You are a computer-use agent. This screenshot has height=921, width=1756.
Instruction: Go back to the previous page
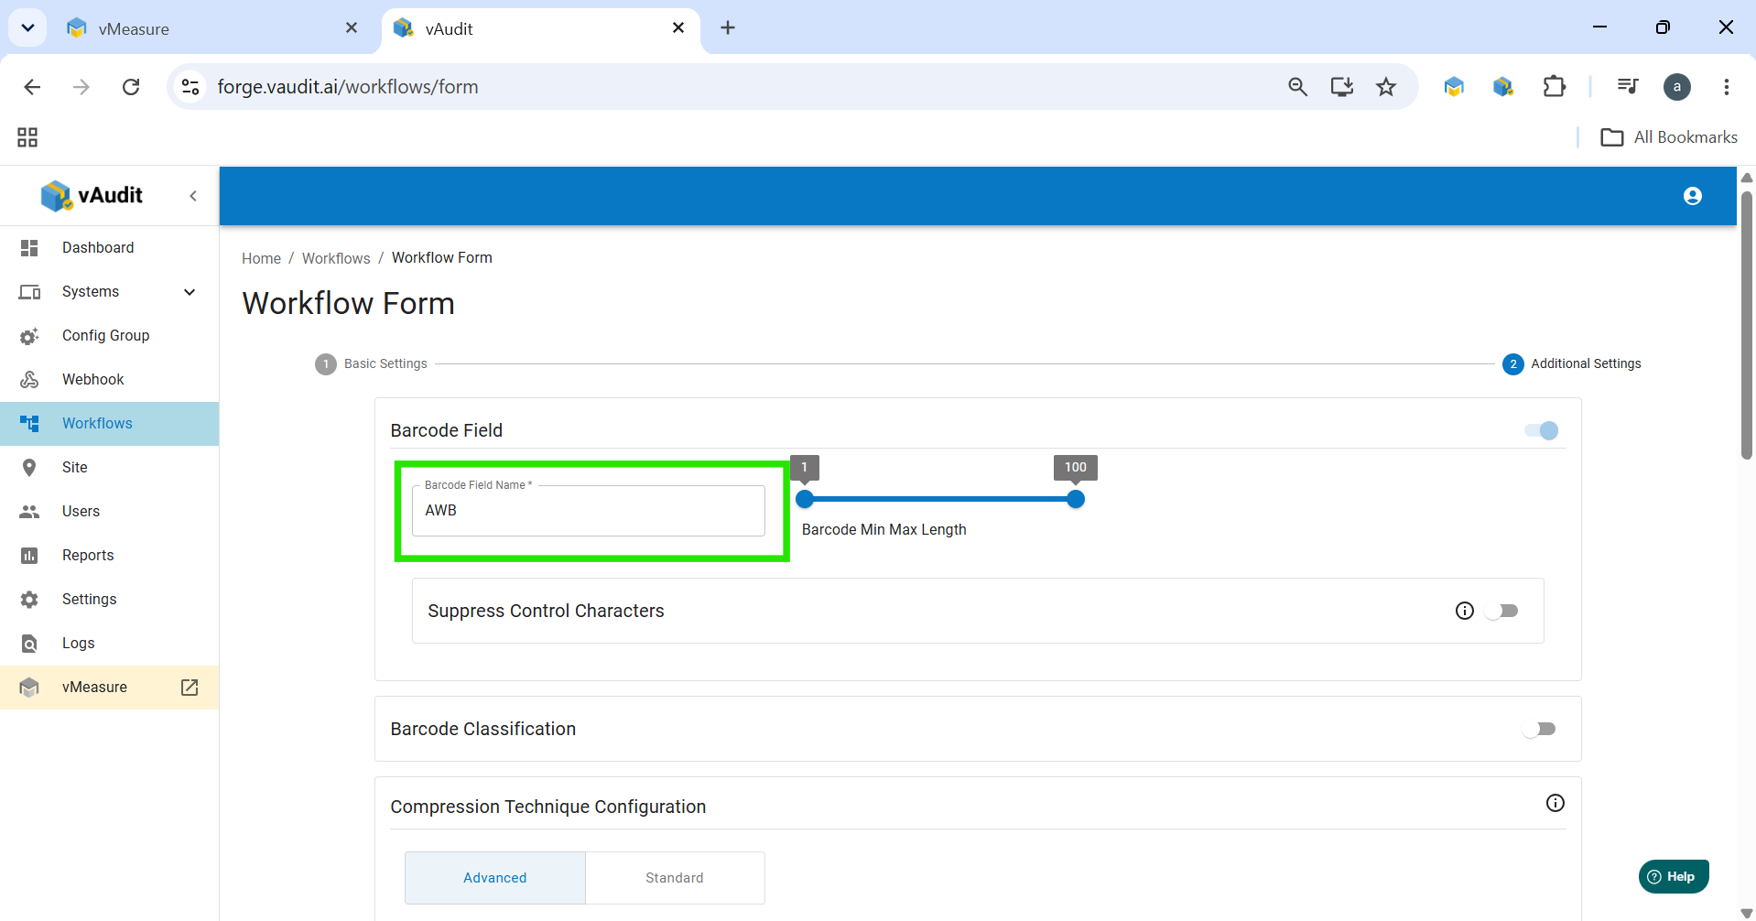32,87
